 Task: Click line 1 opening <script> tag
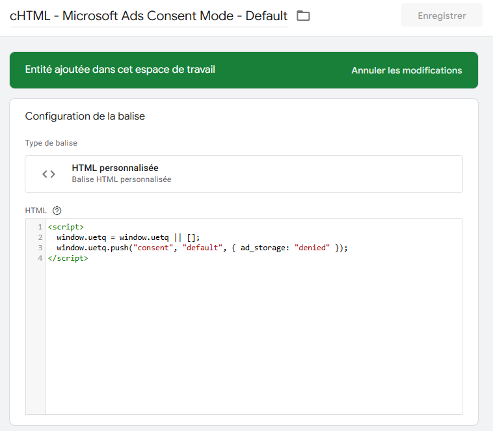pyautogui.click(x=66, y=227)
